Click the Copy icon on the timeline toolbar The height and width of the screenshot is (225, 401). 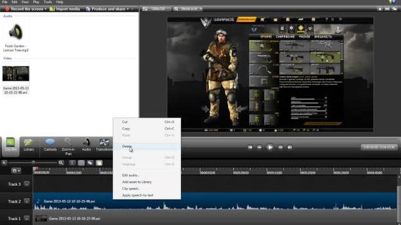point(90,162)
